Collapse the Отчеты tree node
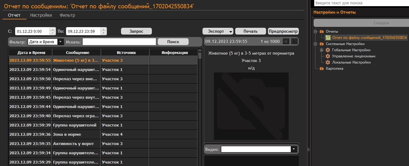Screen dimensions: 409x166 point(316,31)
